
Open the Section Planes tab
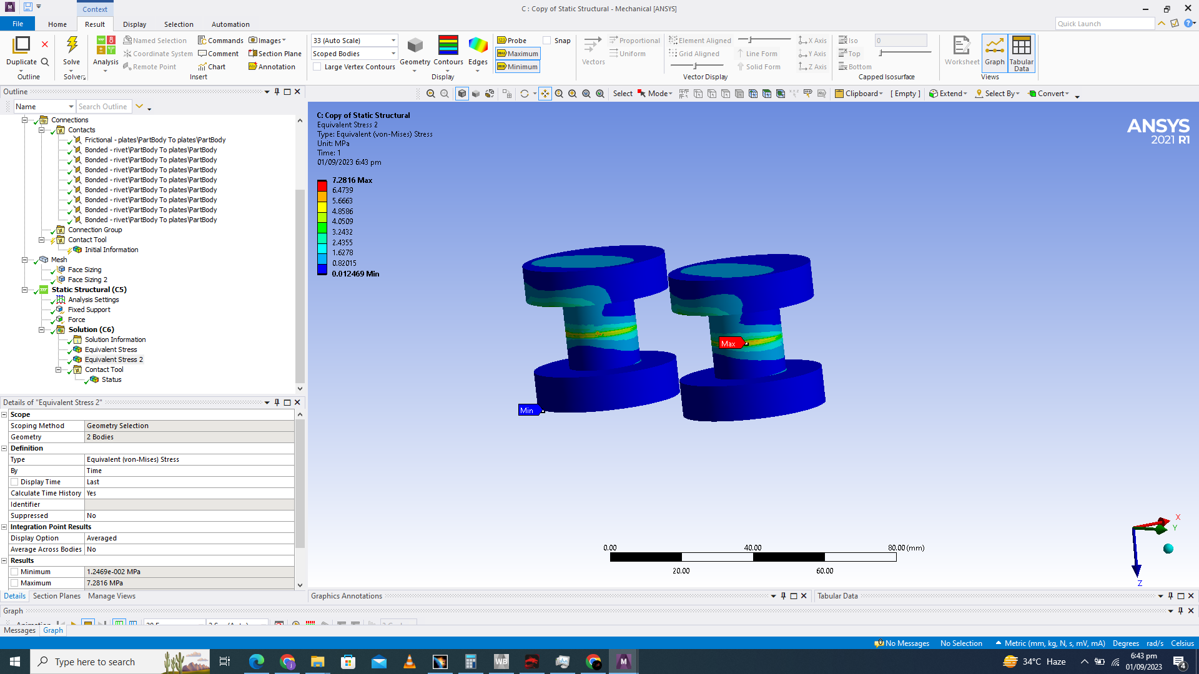(57, 596)
